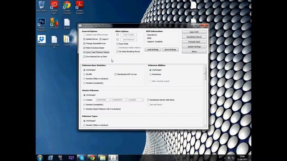This screenshot has width=287, height=161.
Task: Click the PT language indicator in tray
Action: tap(220, 157)
